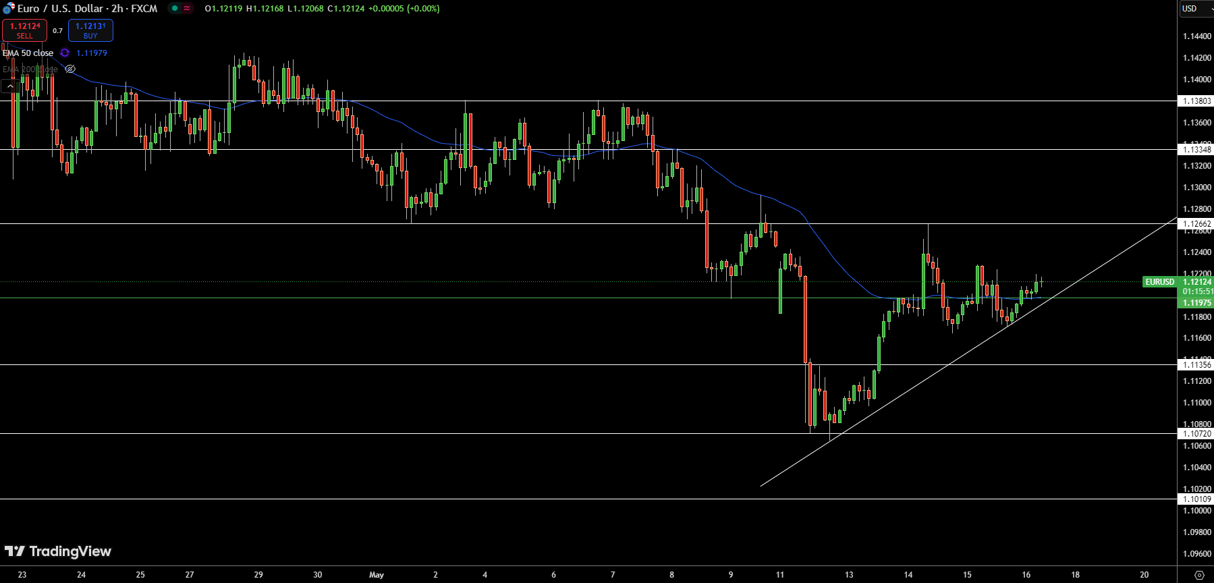Click date 29 on the time axis
The image size is (1214, 583).
pos(258,575)
